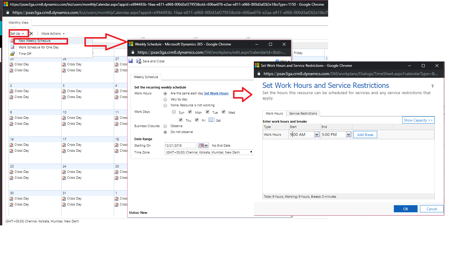The height and width of the screenshot is (261, 450).
Task: Click the End time 5:00 PM field
Action: [333, 135]
